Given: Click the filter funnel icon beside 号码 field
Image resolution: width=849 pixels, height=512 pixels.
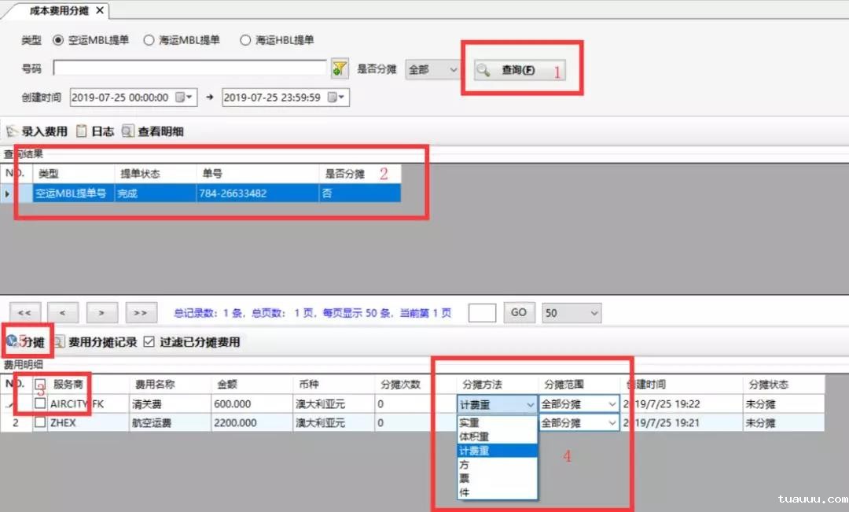Looking at the screenshot, I should [x=340, y=69].
